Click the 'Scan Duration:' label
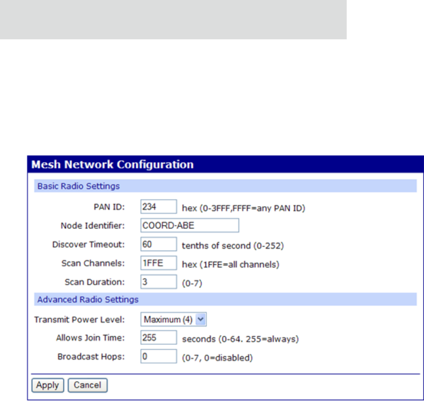The image size is (424, 401). click(95, 282)
